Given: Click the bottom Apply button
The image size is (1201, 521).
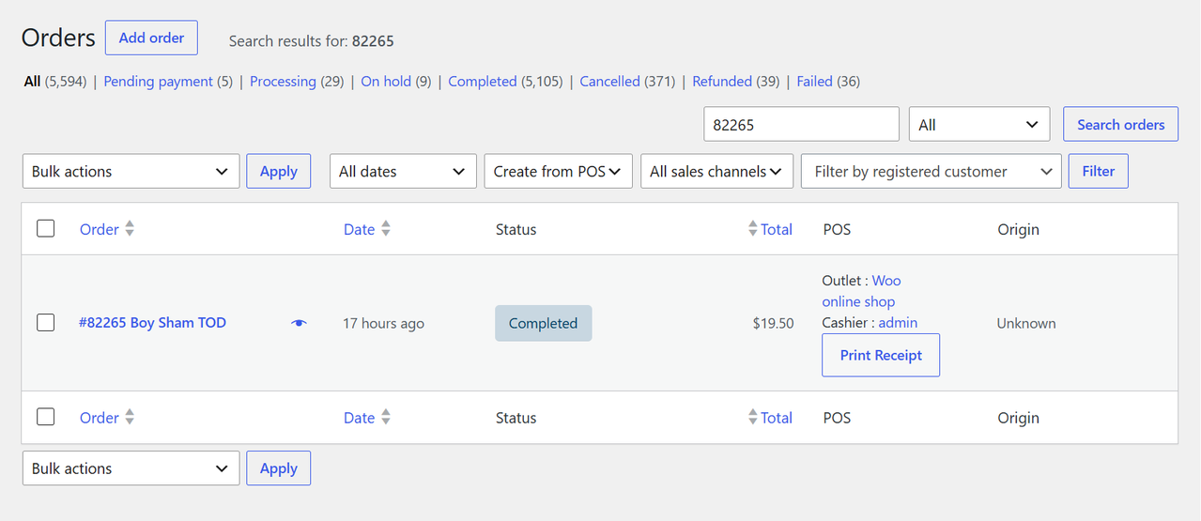Looking at the screenshot, I should [278, 468].
